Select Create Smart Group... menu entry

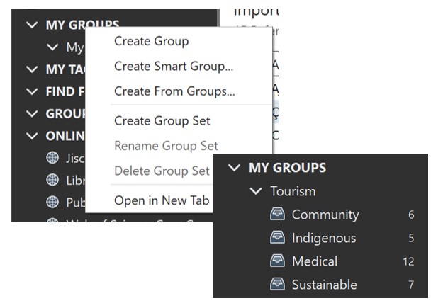click(x=174, y=67)
